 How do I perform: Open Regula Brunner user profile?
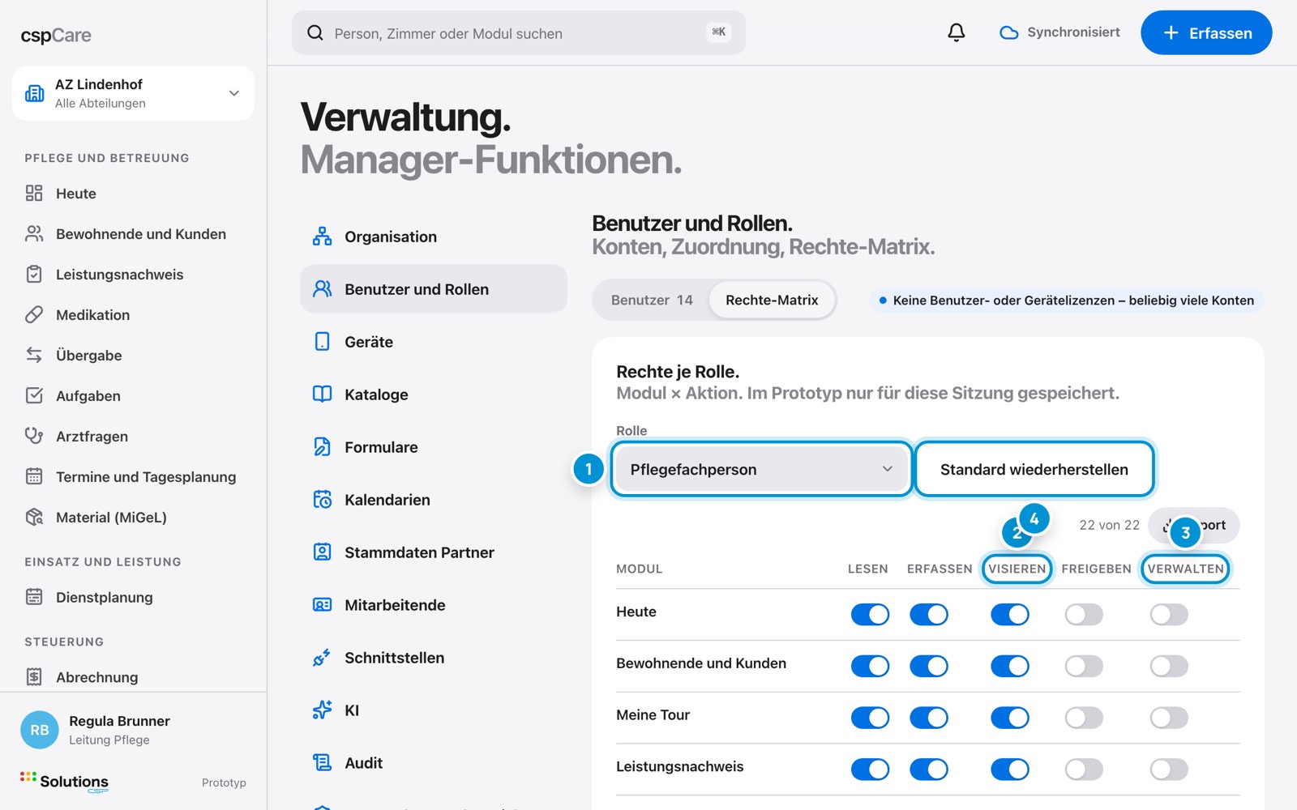tap(133, 729)
